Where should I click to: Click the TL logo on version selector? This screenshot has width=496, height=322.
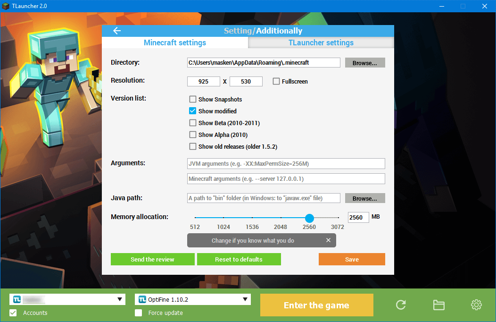click(142, 299)
